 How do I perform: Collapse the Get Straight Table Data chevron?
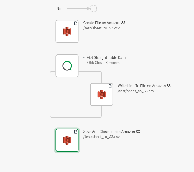[x=84, y=58]
